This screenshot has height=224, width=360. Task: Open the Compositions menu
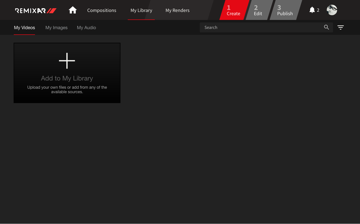102,10
